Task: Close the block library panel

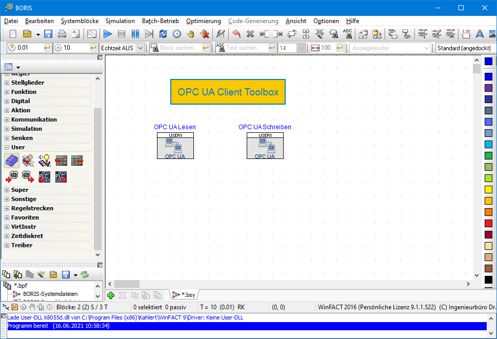Action: 100,57
